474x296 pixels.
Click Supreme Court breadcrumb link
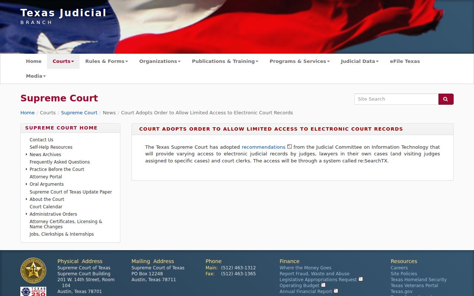tap(79, 113)
